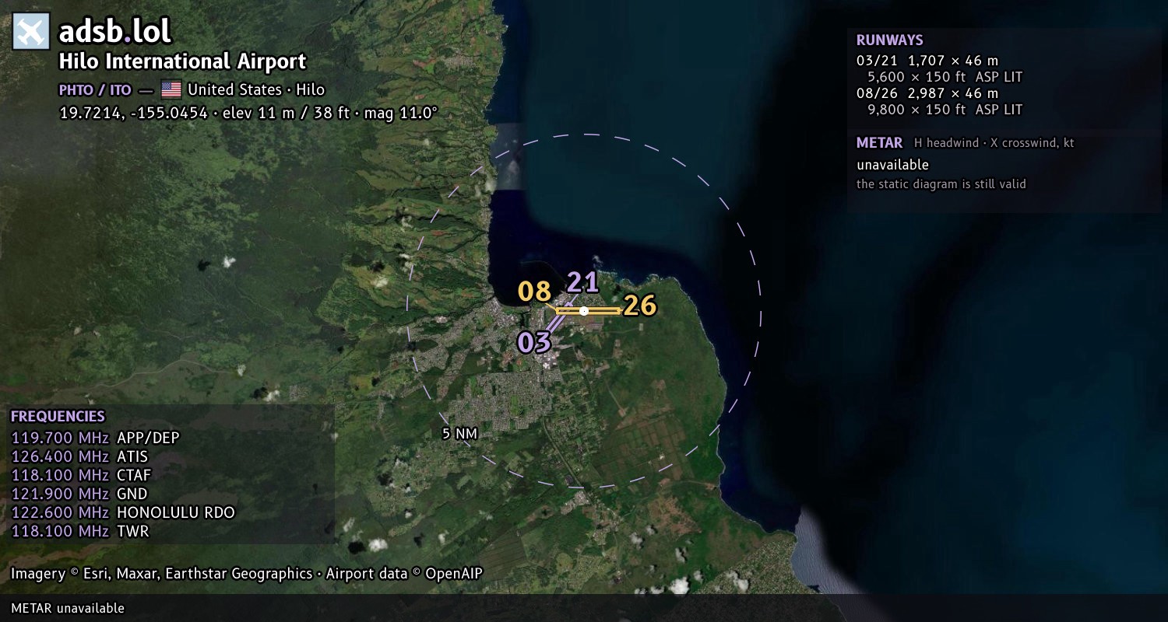Image resolution: width=1168 pixels, height=622 pixels.
Task: Click the METAR 'unavailable' value
Action: [x=892, y=165]
